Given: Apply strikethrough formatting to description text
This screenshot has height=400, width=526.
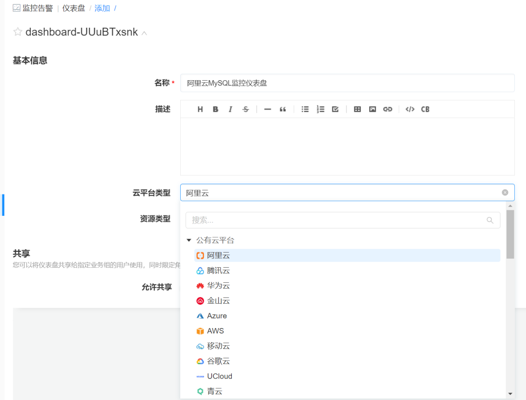Looking at the screenshot, I should pyautogui.click(x=245, y=109).
